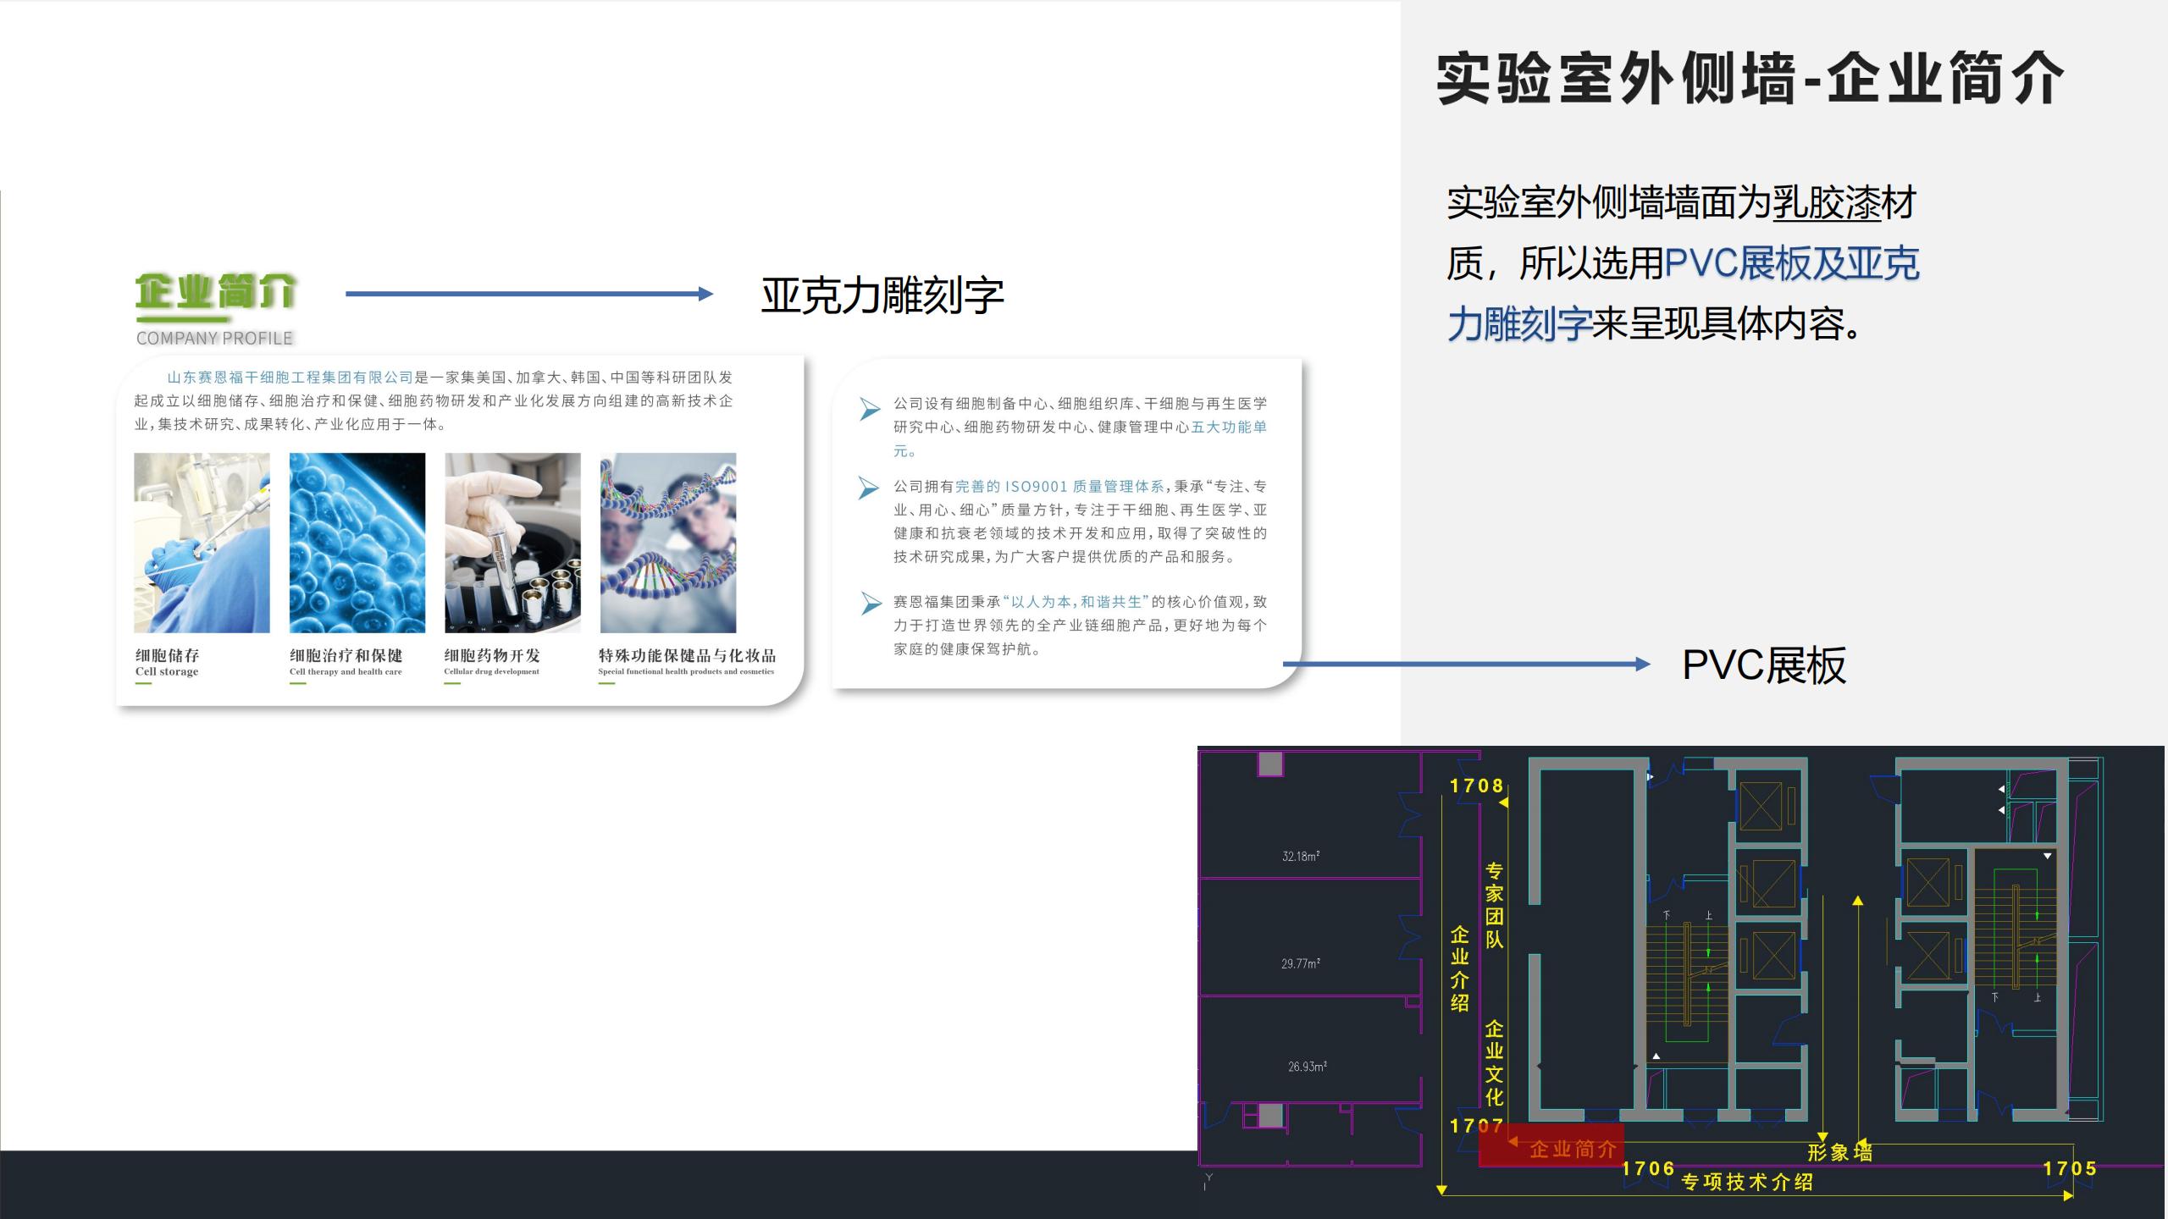This screenshot has width=2168, height=1219.
Task: Click the first blue arrow bullet icon
Action: point(870,409)
